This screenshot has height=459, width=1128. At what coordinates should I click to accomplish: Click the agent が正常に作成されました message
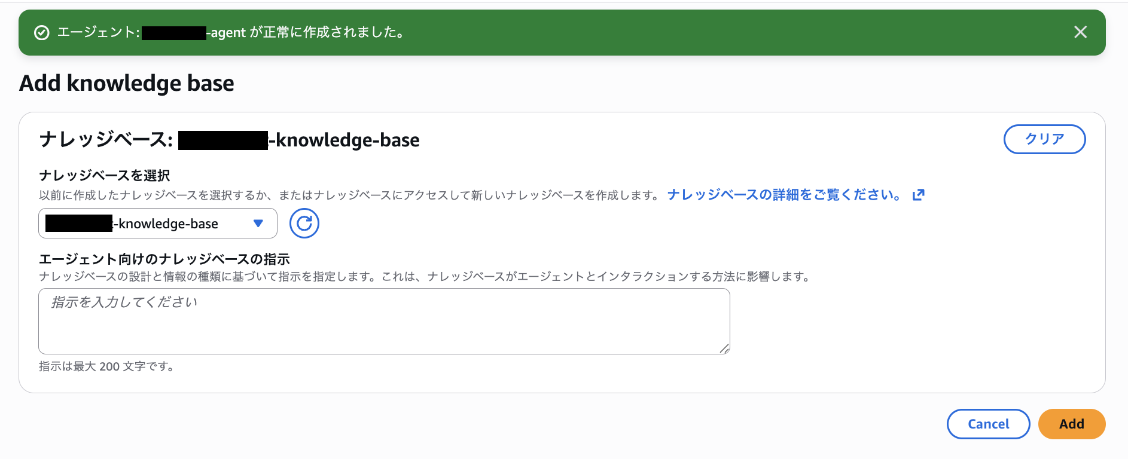click(x=231, y=32)
